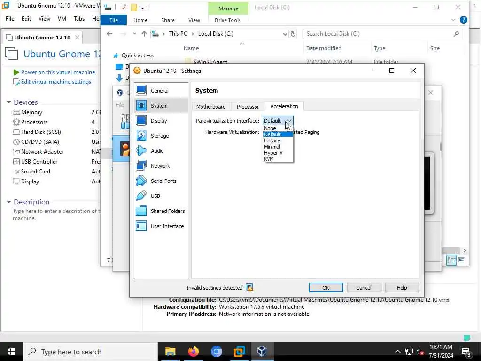Click the Sound Card device icon

(16, 172)
